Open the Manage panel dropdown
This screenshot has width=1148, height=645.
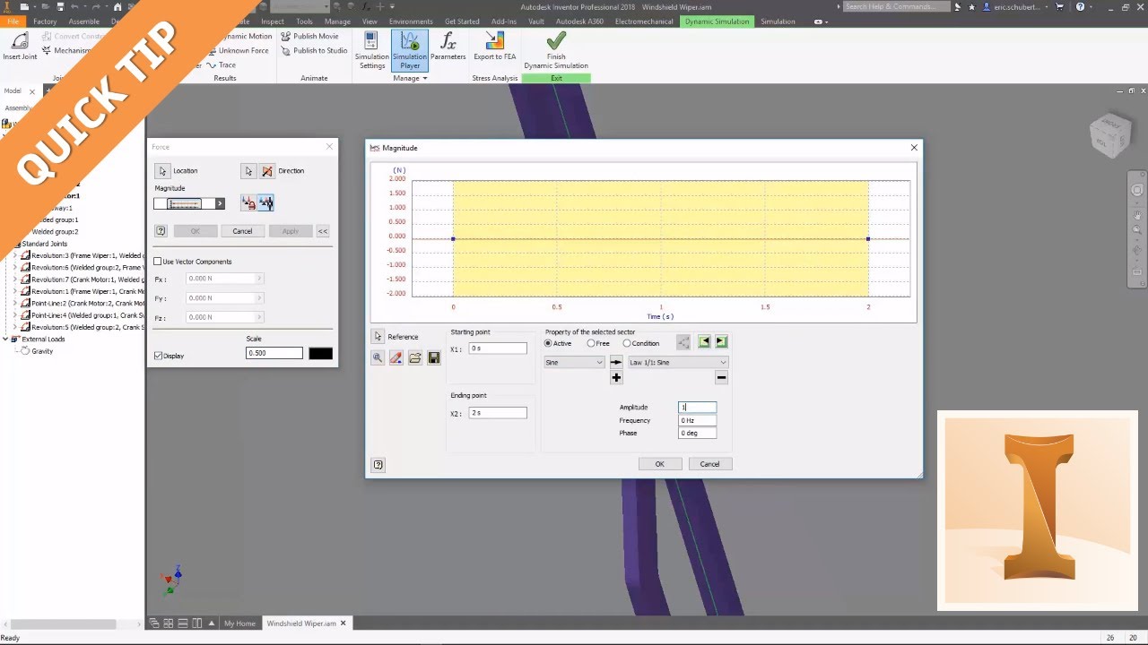click(411, 78)
